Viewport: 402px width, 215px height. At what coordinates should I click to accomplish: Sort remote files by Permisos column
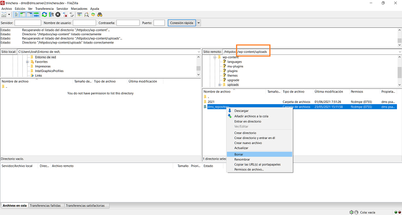point(365,92)
